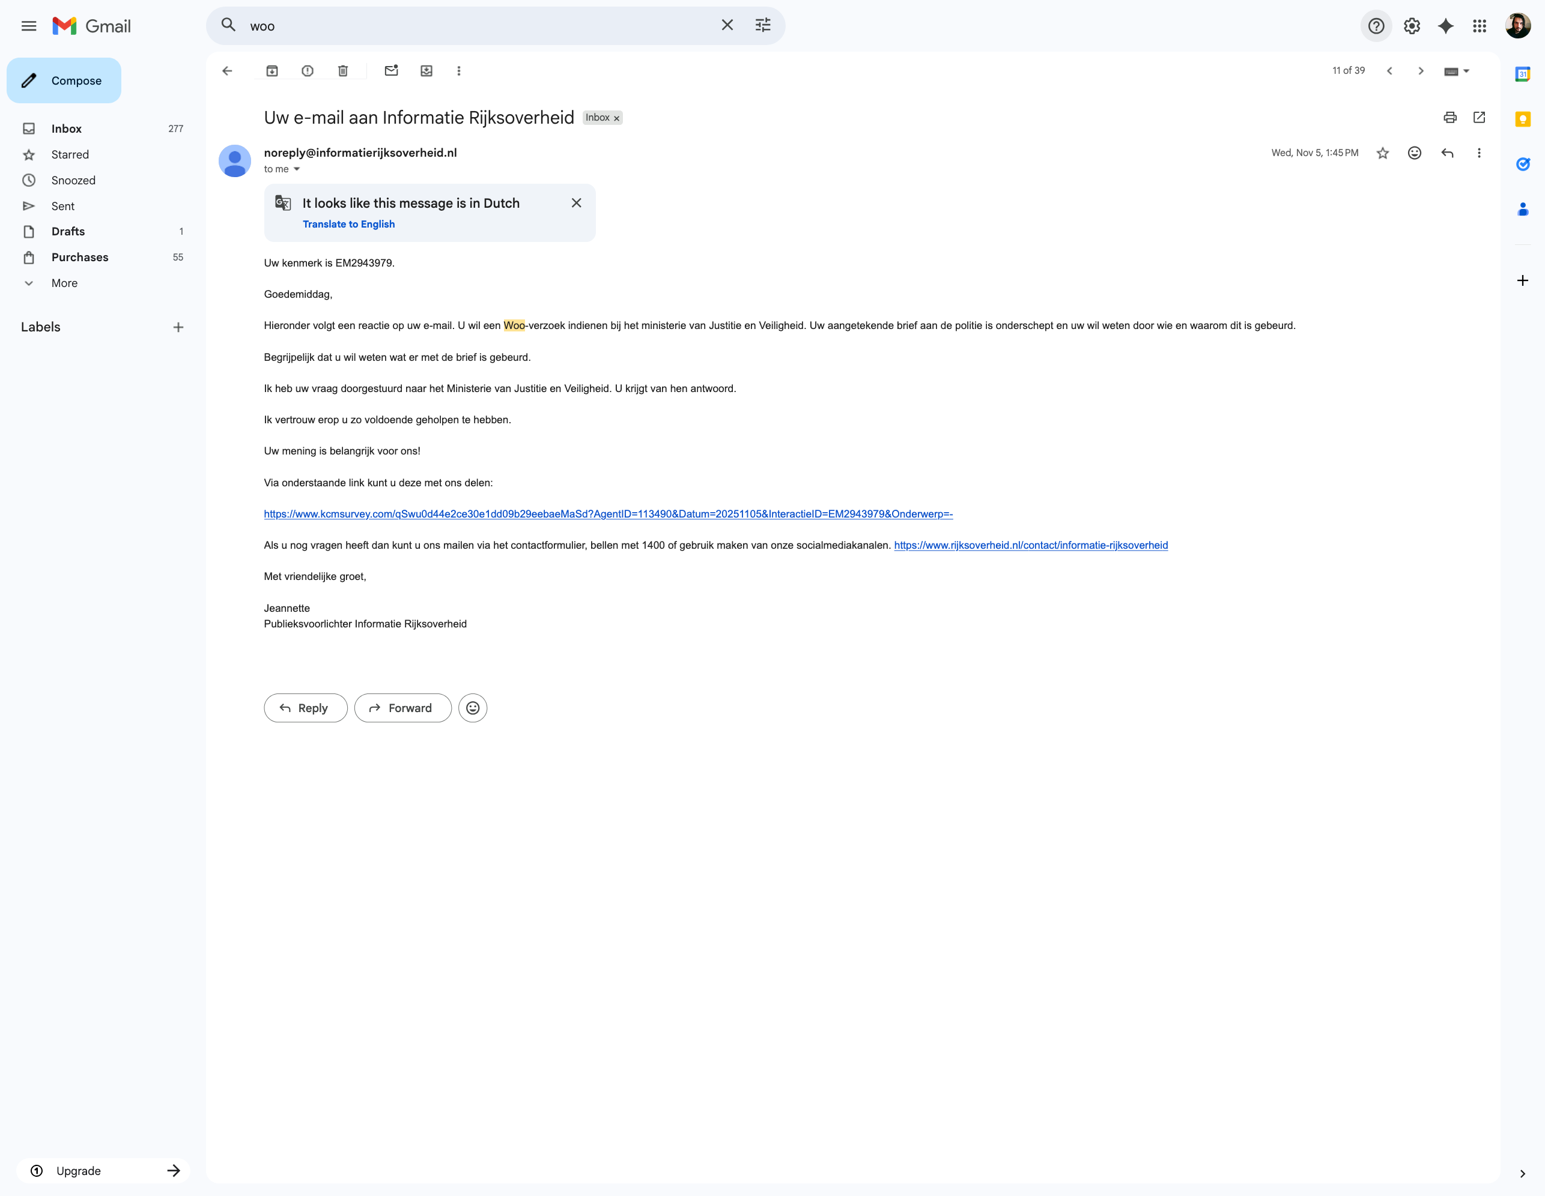Open the input tools dropdown arrow

(1466, 71)
